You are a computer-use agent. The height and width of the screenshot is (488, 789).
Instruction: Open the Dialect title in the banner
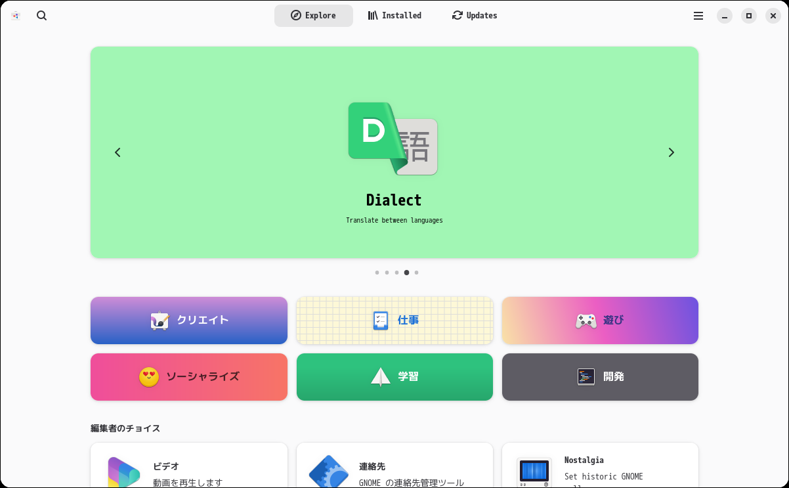click(394, 200)
